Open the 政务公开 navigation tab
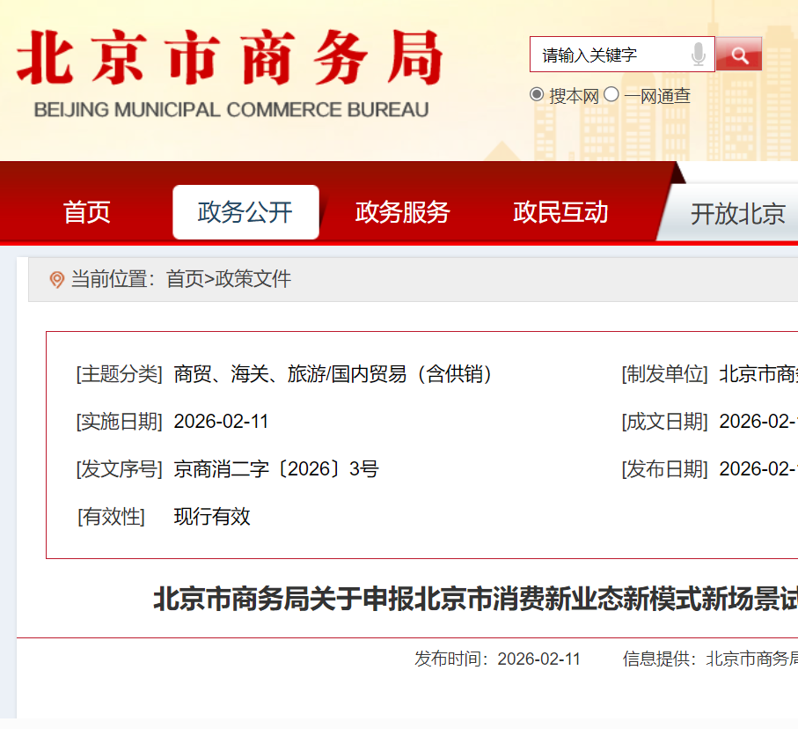 click(x=245, y=212)
